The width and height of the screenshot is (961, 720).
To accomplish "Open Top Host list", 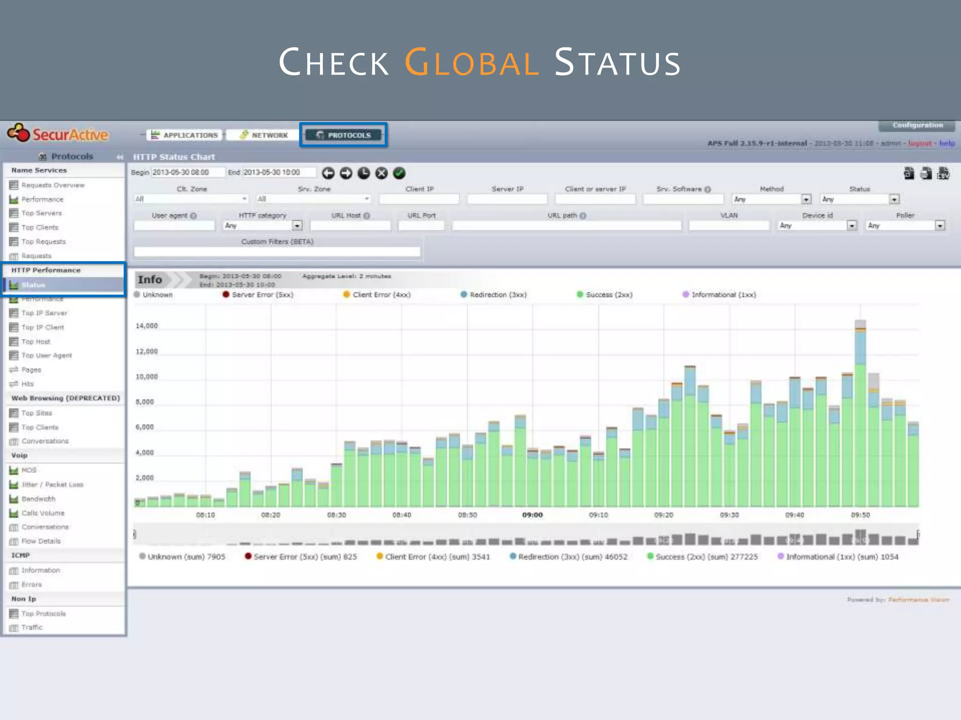I will click(36, 342).
